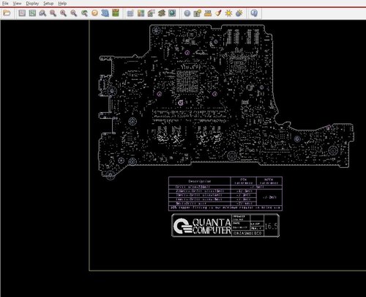Open the Setup menu

(x=48, y=4)
